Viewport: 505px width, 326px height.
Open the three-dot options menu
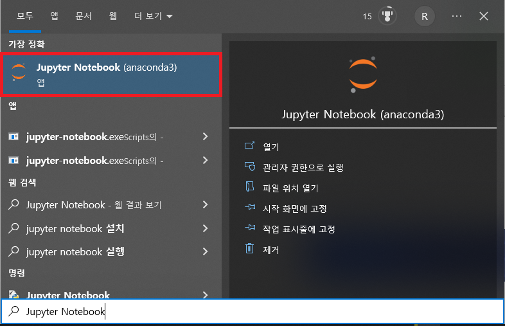point(457,16)
